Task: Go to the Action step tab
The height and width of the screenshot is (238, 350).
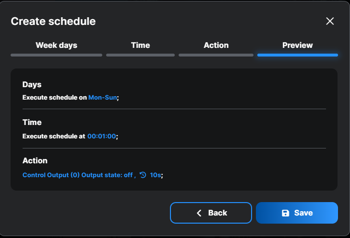Action: (x=216, y=45)
